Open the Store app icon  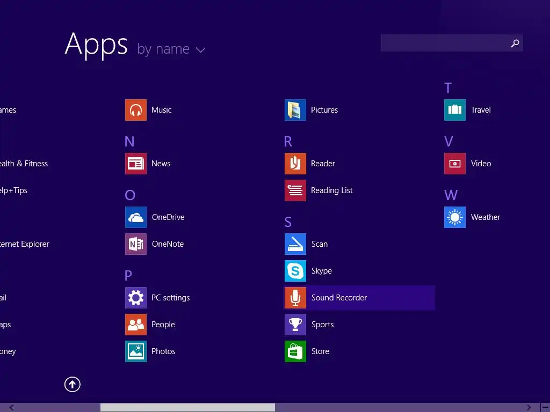point(295,351)
